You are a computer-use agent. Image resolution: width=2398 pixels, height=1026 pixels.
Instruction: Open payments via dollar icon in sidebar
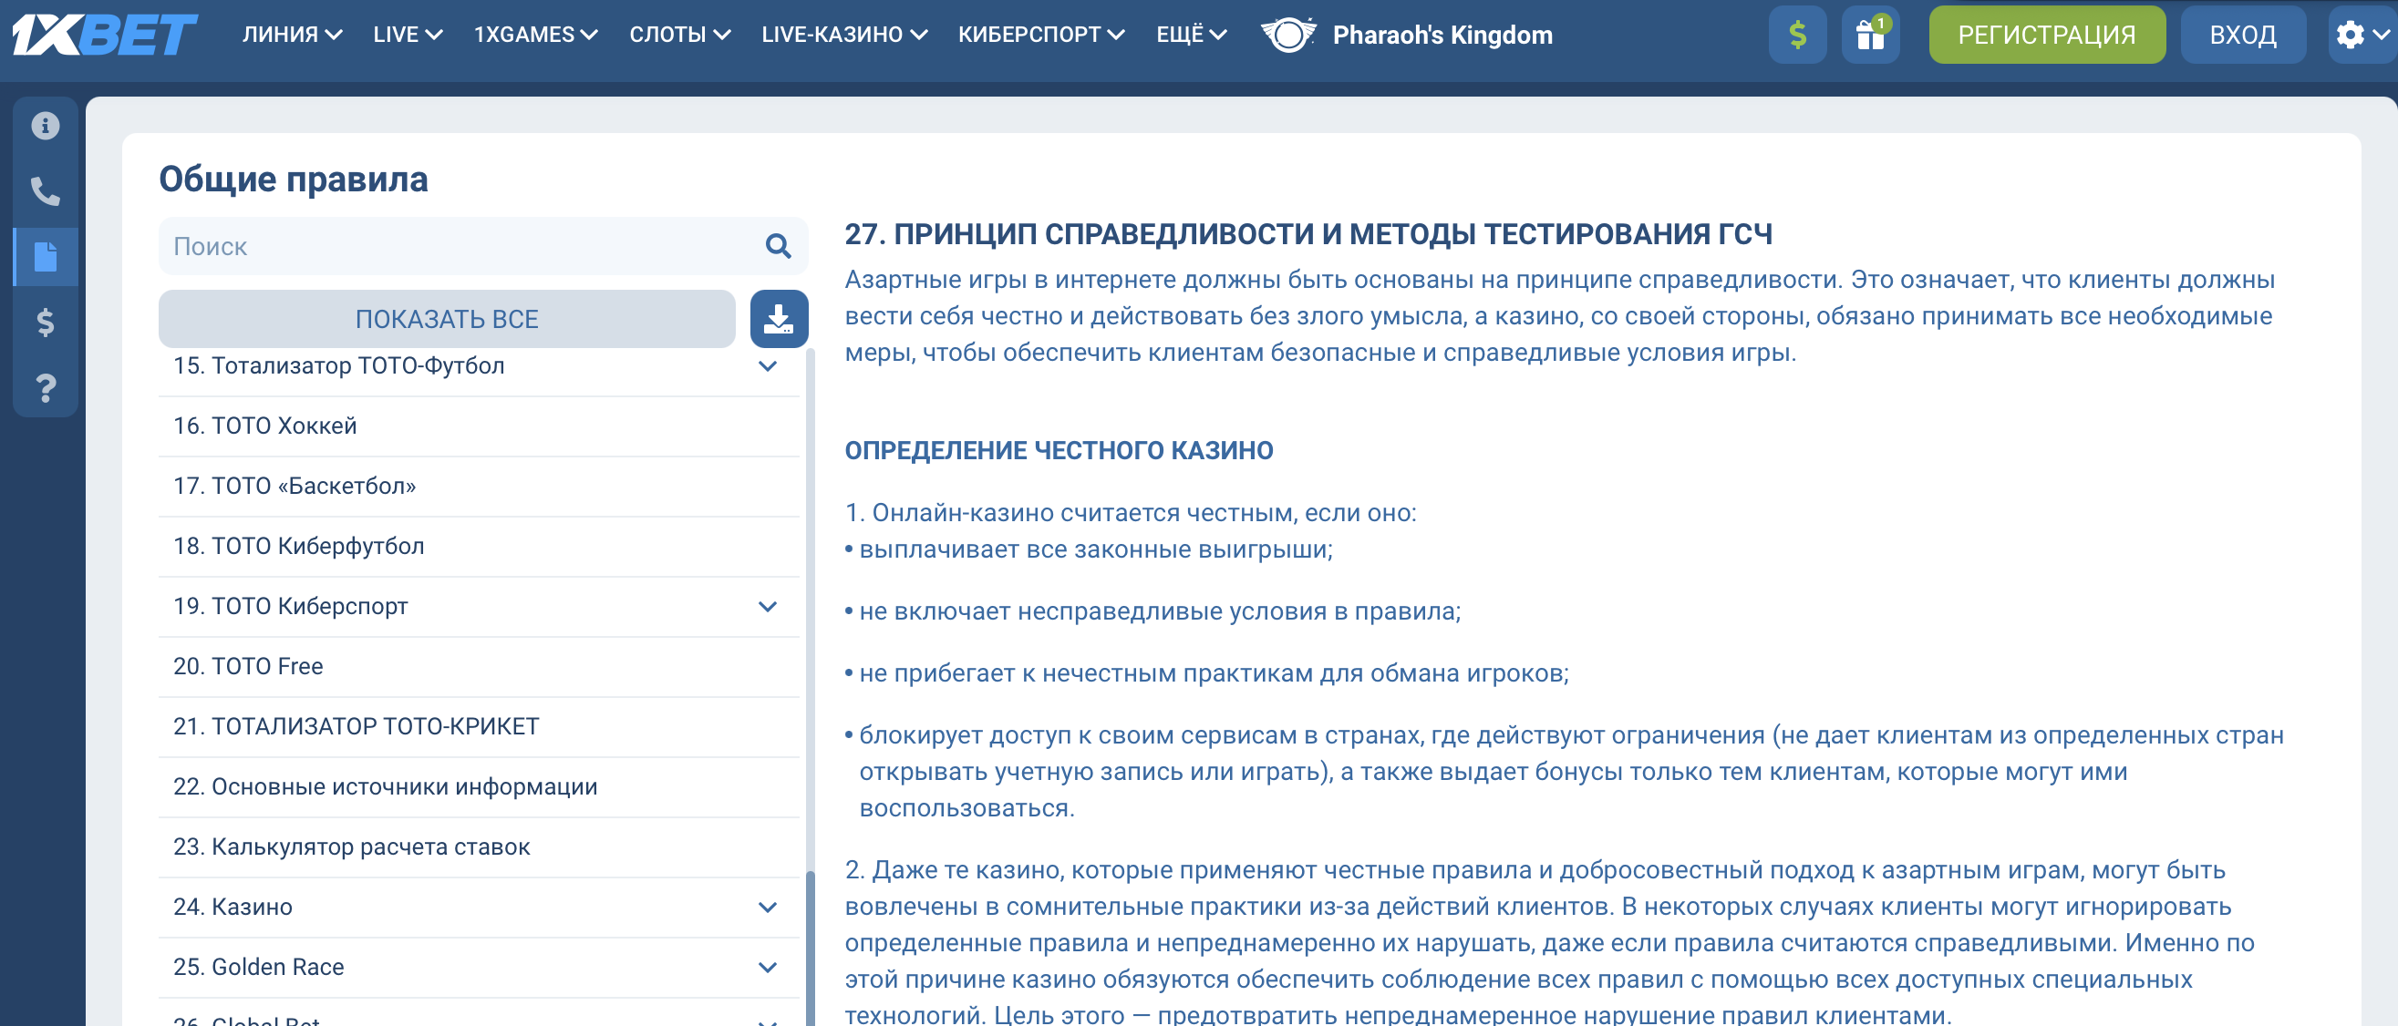pos(45,322)
